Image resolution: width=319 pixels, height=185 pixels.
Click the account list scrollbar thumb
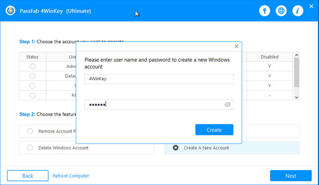[296, 73]
